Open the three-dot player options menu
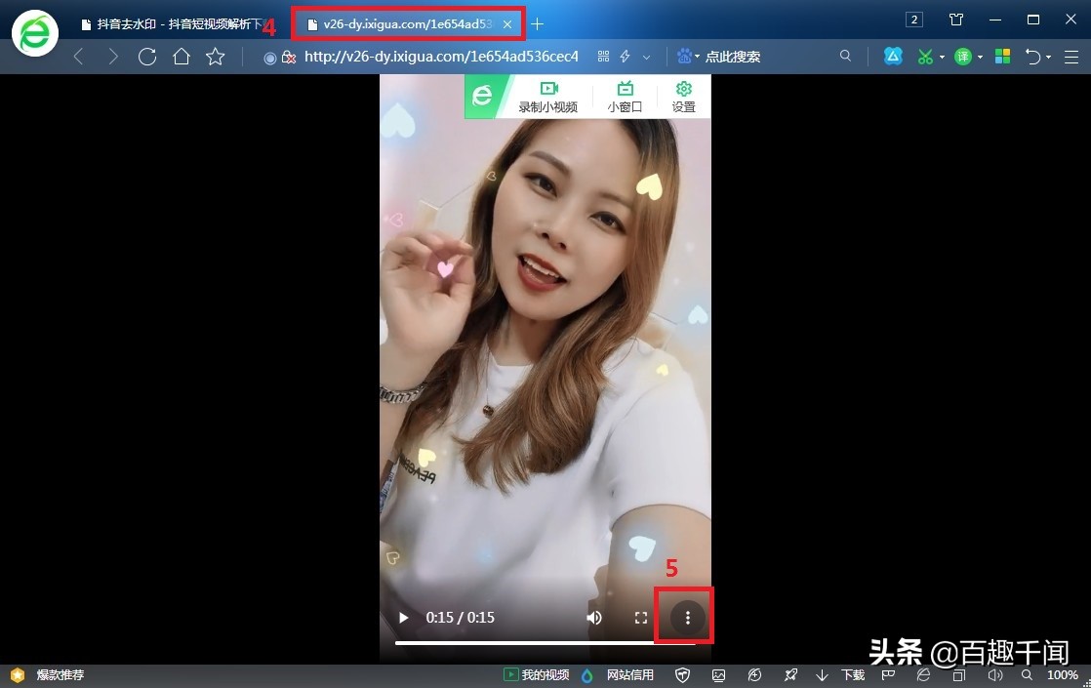 click(x=687, y=618)
